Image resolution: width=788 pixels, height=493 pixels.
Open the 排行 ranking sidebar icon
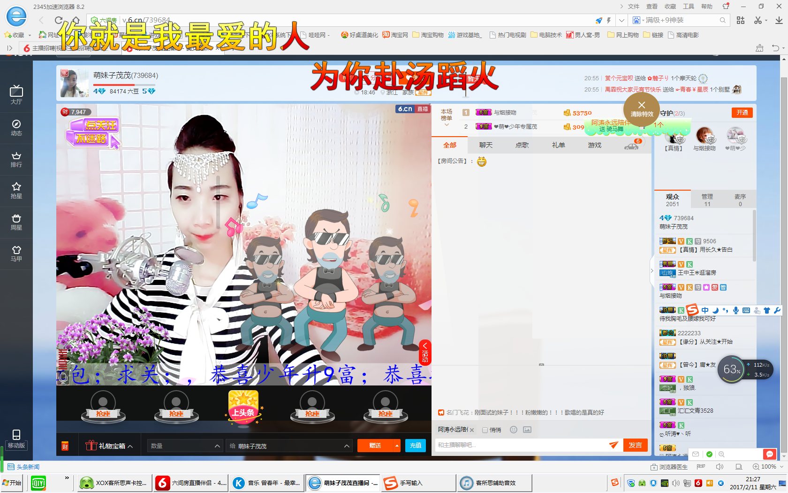point(16,159)
